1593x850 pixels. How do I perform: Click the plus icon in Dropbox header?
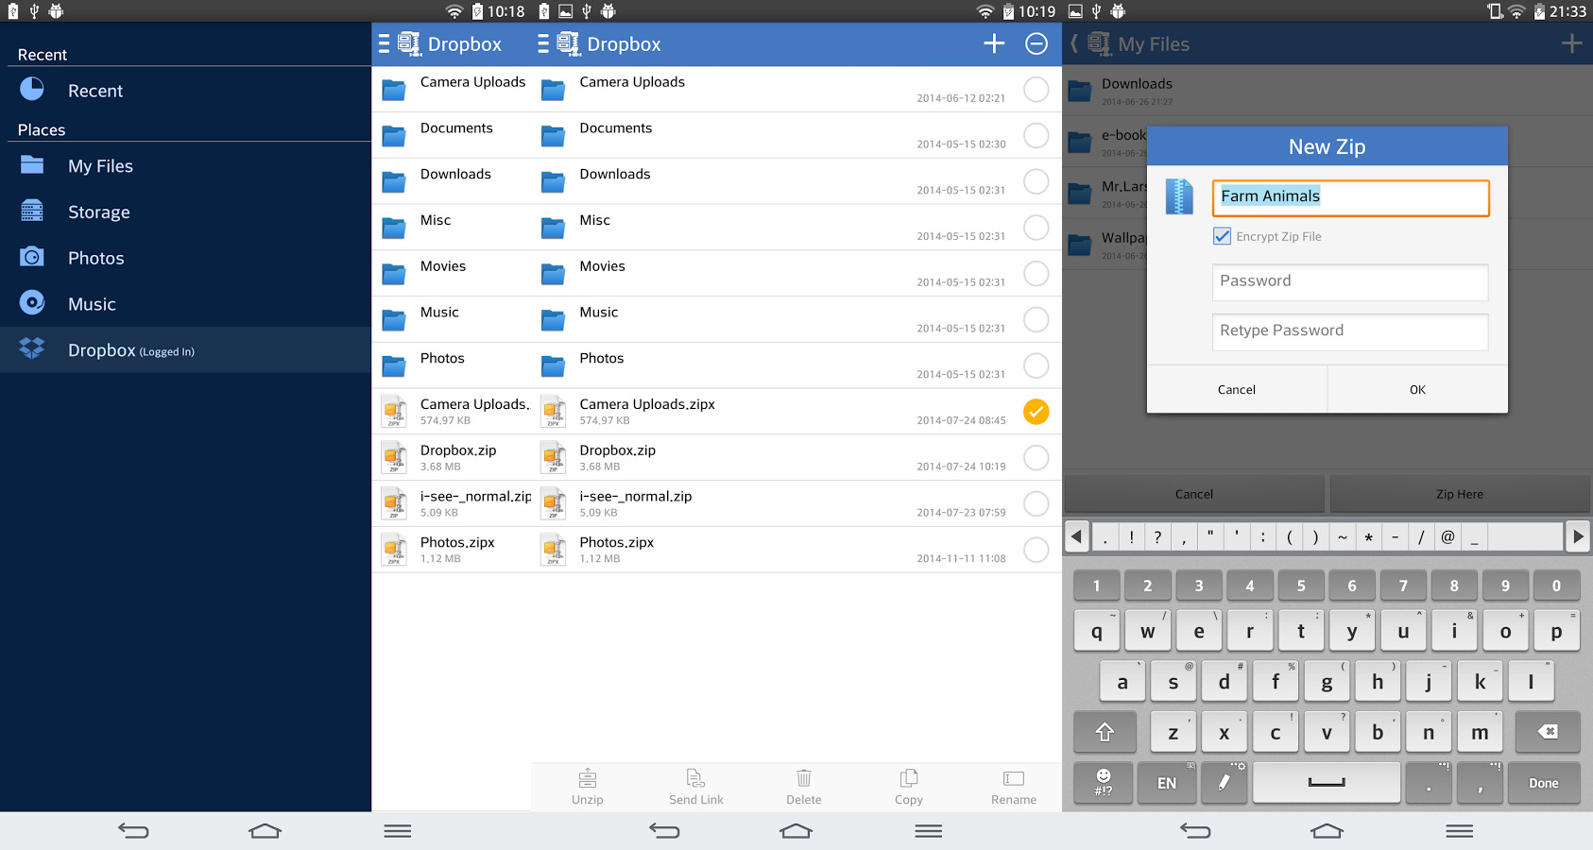pos(994,43)
